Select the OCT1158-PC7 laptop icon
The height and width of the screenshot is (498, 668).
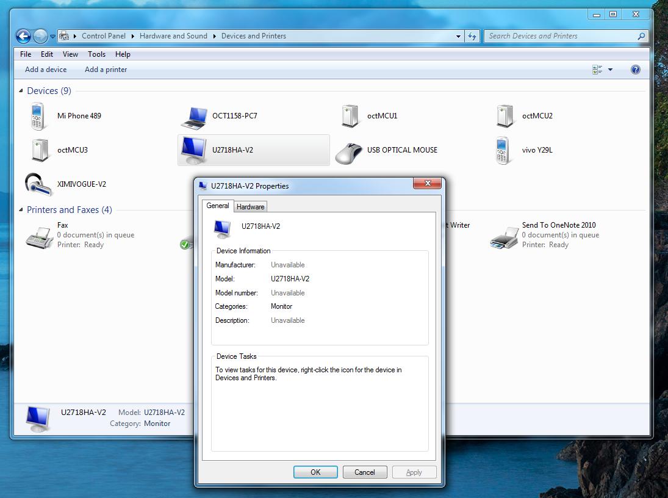(194, 118)
